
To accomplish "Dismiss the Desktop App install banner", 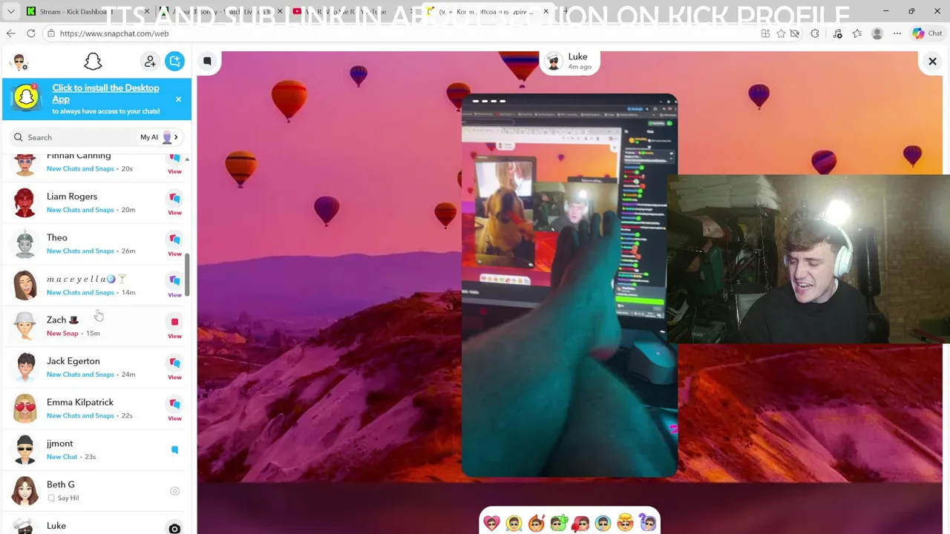I will coord(178,99).
